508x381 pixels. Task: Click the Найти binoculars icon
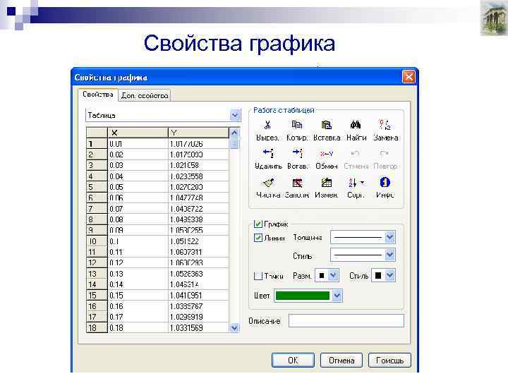[x=356, y=125]
